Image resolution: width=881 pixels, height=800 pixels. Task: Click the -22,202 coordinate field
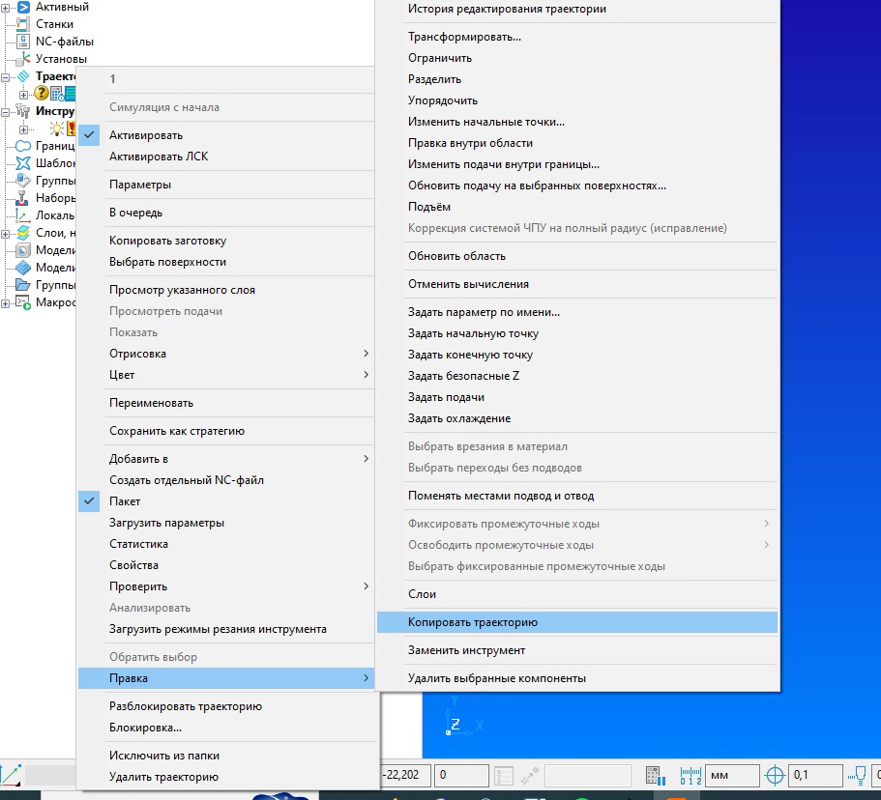point(405,775)
